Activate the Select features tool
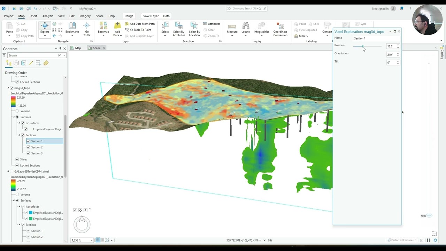This screenshot has width=446, height=251. click(165, 29)
